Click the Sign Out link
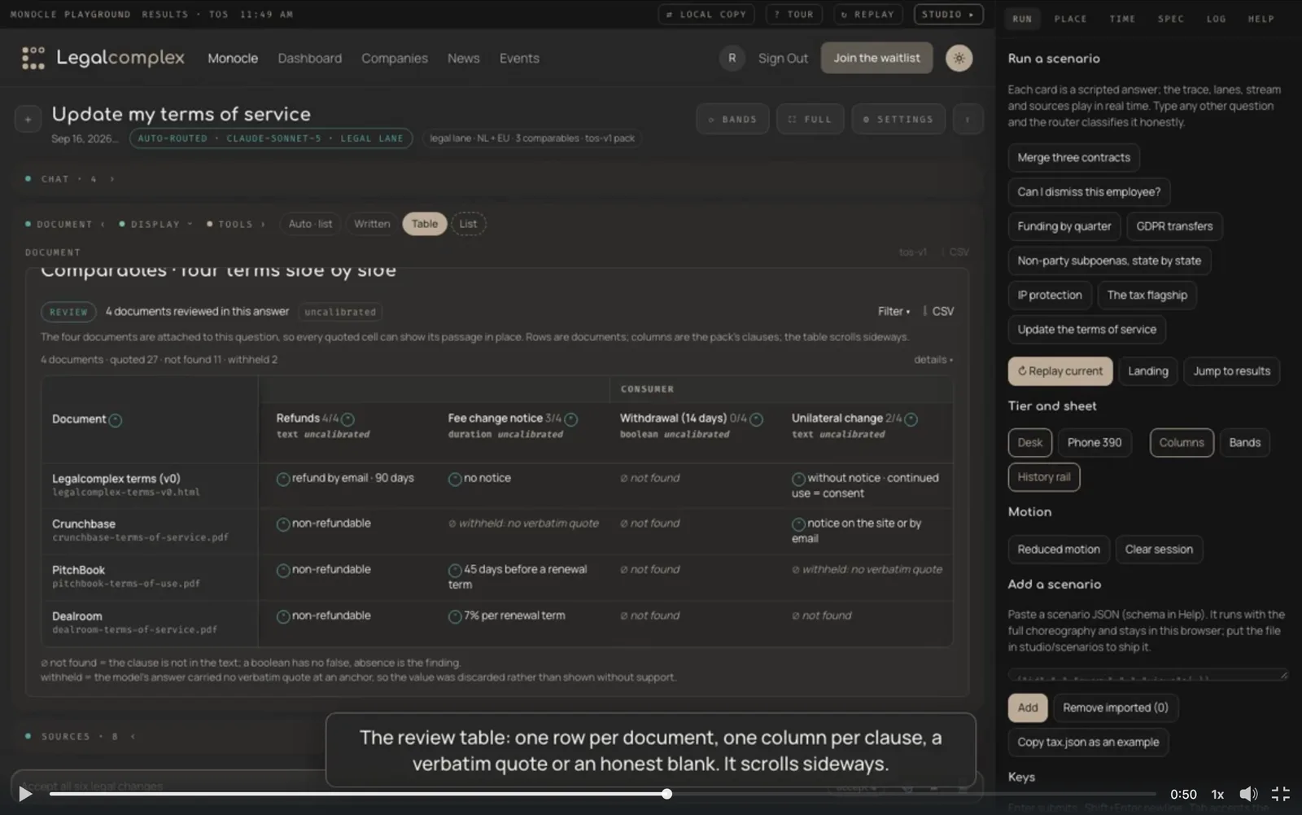This screenshot has height=815, width=1302. pyautogui.click(x=783, y=58)
